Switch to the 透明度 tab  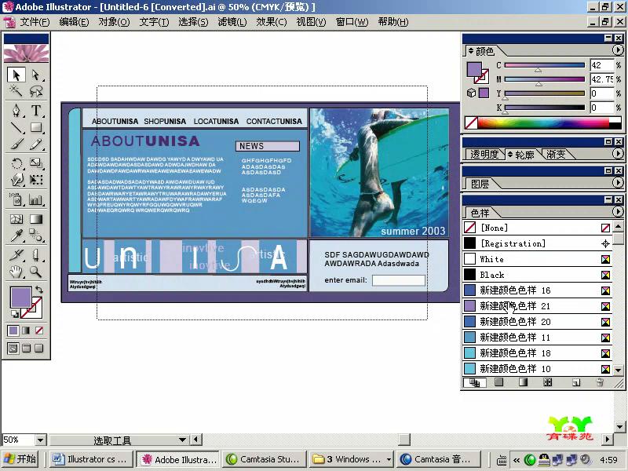pos(484,155)
